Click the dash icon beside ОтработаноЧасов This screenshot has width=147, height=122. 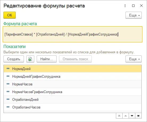[8, 107]
